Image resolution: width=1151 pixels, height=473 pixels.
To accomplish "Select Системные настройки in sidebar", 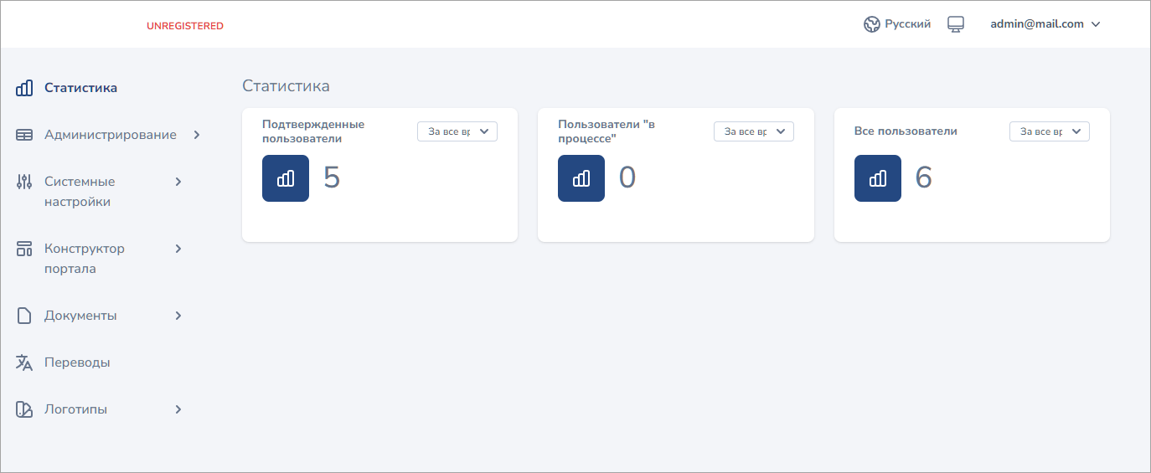I will [x=80, y=191].
